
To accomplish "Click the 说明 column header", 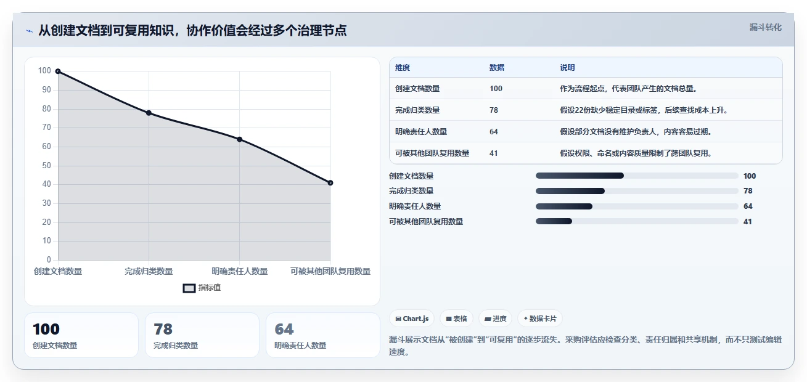I will pos(567,68).
